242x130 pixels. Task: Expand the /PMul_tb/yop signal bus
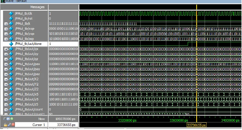pos(6,34)
